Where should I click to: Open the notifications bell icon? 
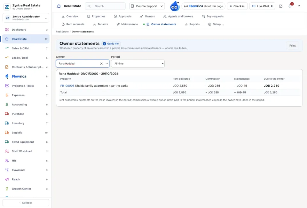click(x=290, y=6)
